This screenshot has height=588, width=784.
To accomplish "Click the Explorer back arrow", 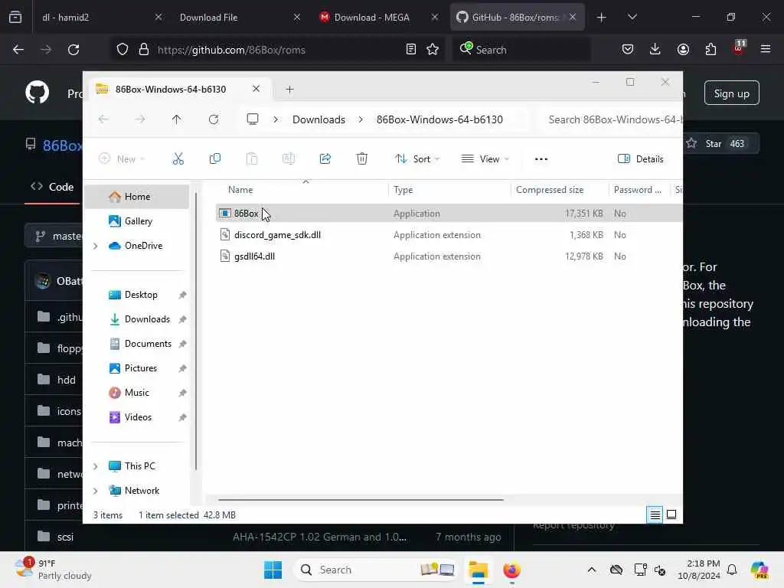I will [103, 119].
